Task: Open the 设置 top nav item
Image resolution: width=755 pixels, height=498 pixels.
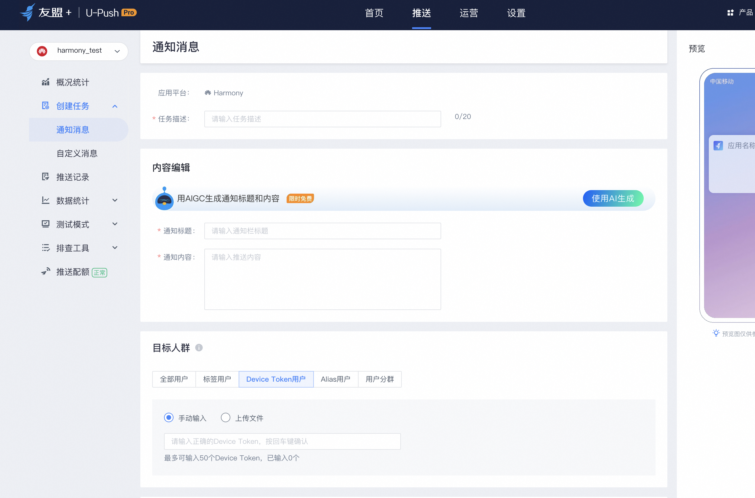Action: [x=516, y=13]
